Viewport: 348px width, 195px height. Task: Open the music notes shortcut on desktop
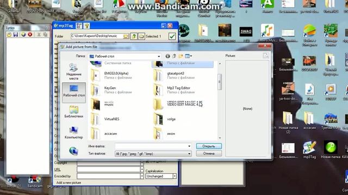(x=267, y=32)
